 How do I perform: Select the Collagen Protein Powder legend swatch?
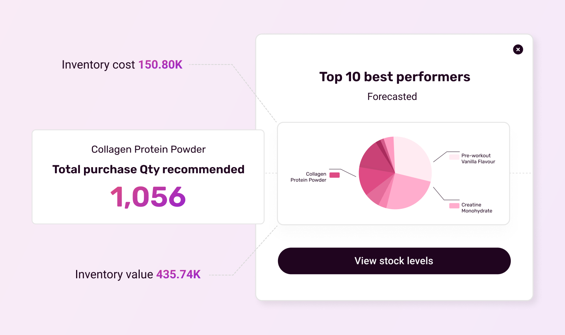(334, 175)
